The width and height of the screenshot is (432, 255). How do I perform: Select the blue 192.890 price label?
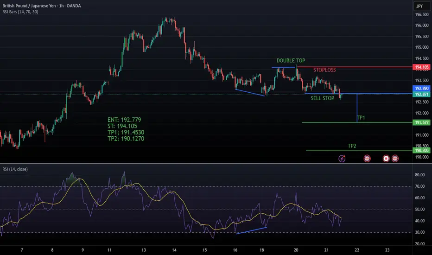422,89
